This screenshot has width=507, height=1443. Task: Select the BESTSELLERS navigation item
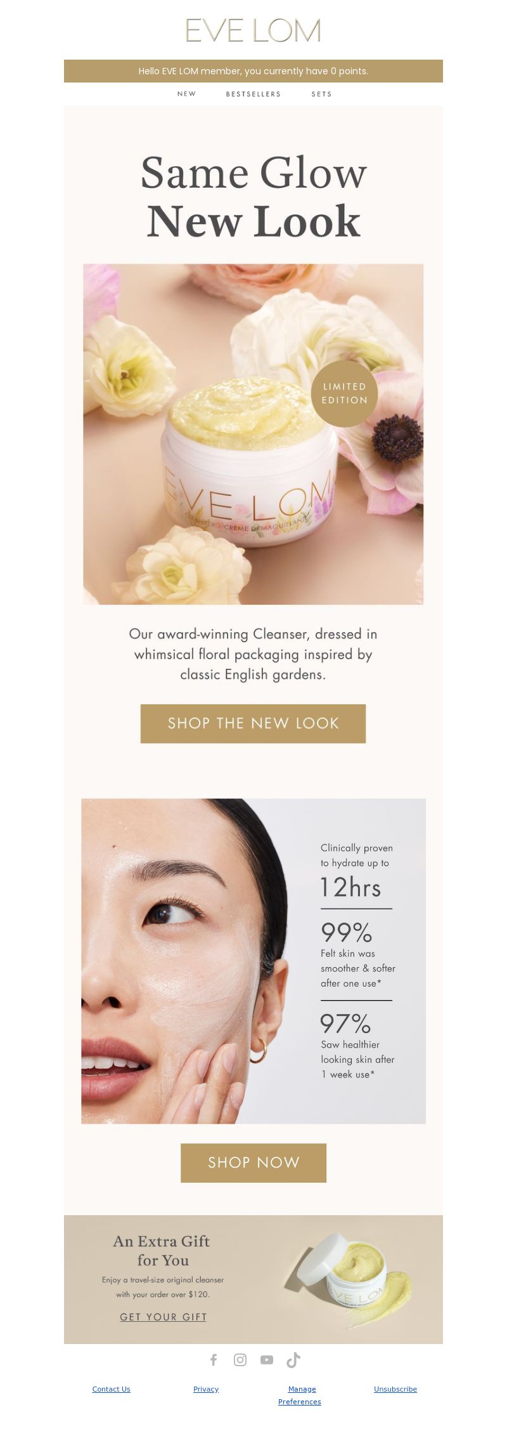point(253,94)
